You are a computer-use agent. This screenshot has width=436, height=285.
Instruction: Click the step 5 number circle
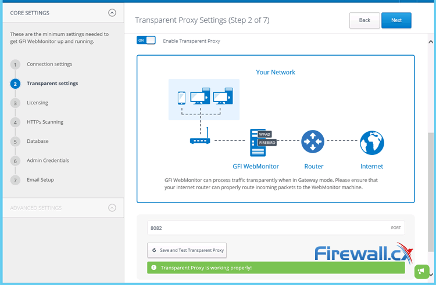point(15,142)
